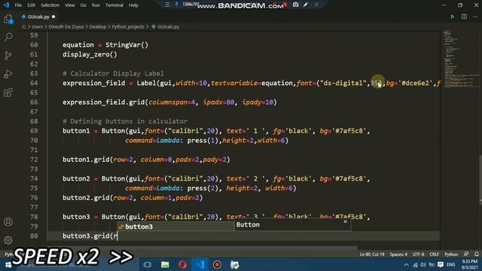Change encoding via UTF-8 status item

pos(419,254)
